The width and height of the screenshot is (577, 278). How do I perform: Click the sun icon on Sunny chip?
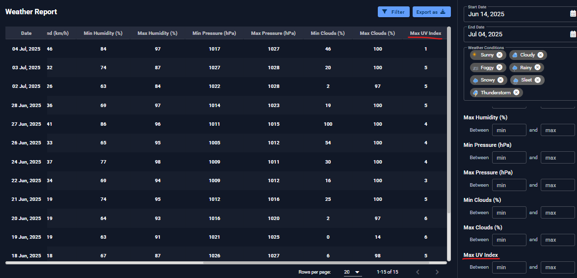coord(475,55)
